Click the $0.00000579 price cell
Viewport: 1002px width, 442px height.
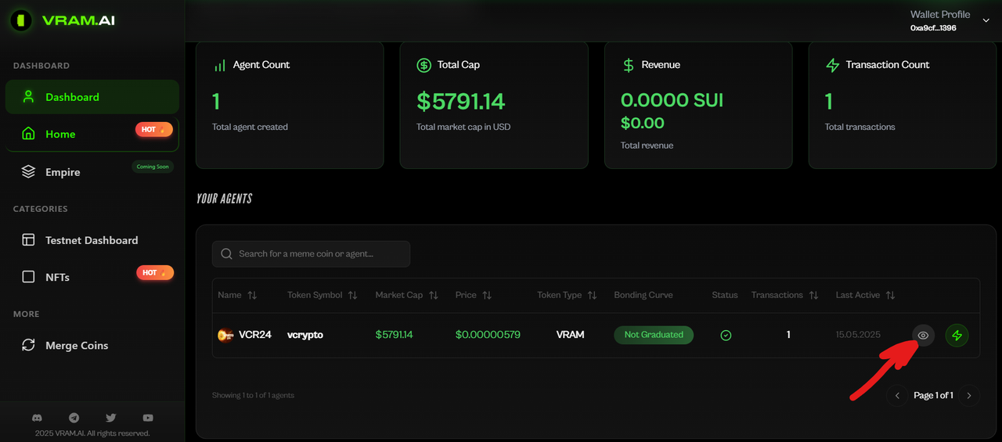pyautogui.click(x=488, y=335)
